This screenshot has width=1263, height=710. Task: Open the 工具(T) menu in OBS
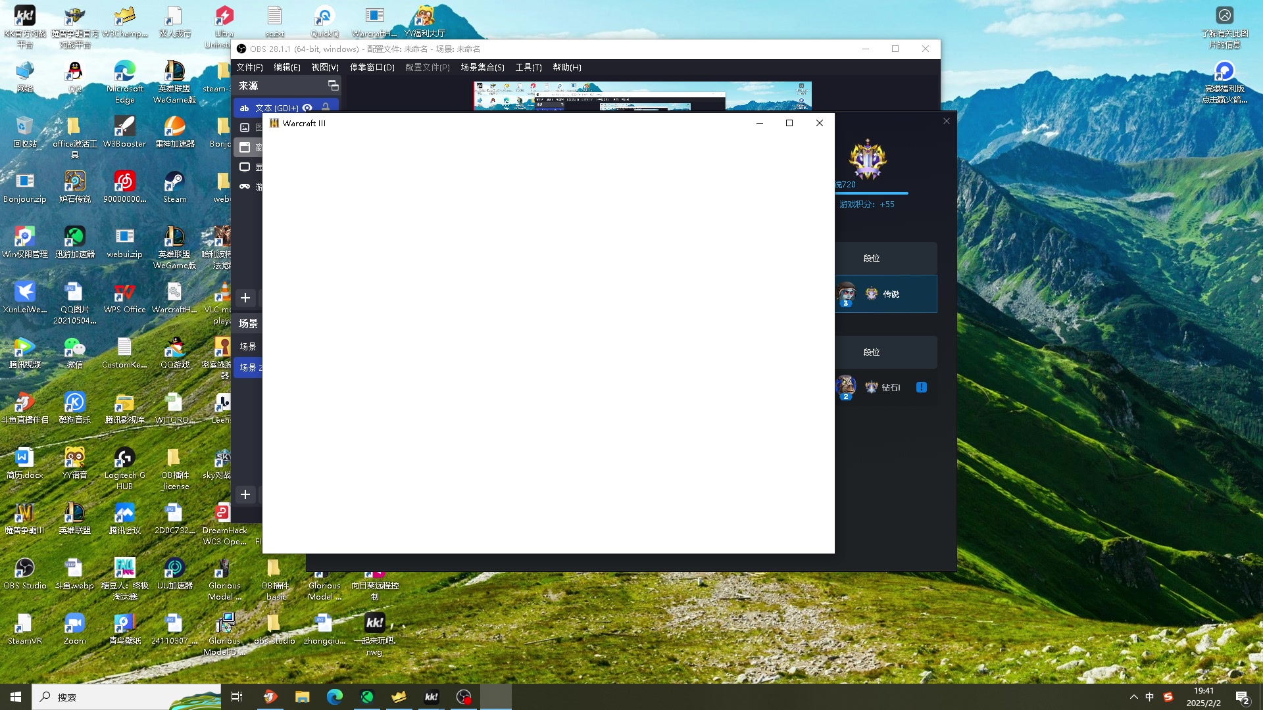click(528, 67)
